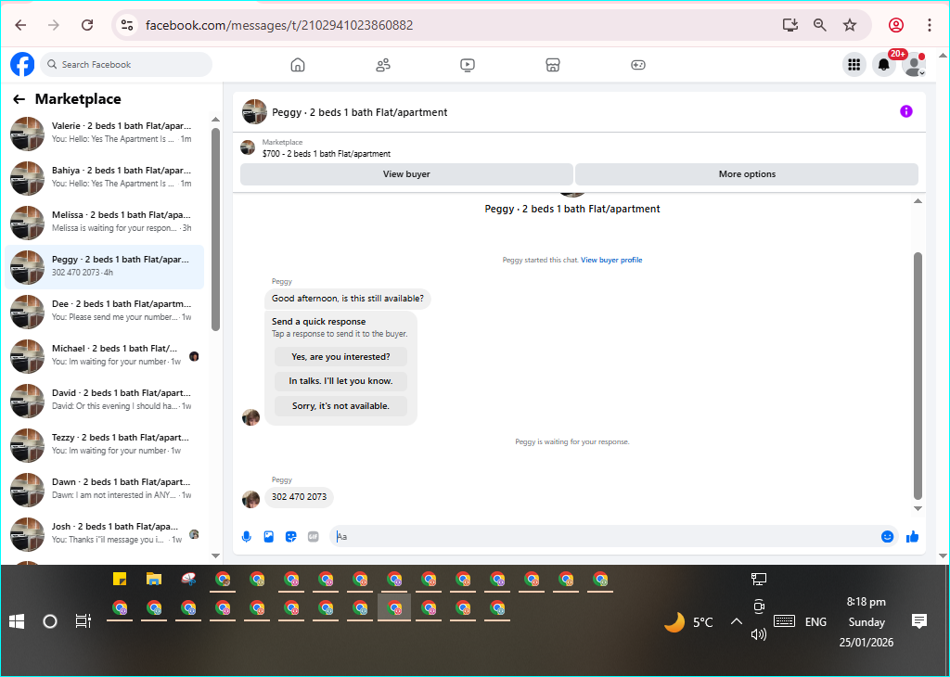Open the account profile avatar menu
Viewport: 950px width, 677px height.
click(913, 64)
